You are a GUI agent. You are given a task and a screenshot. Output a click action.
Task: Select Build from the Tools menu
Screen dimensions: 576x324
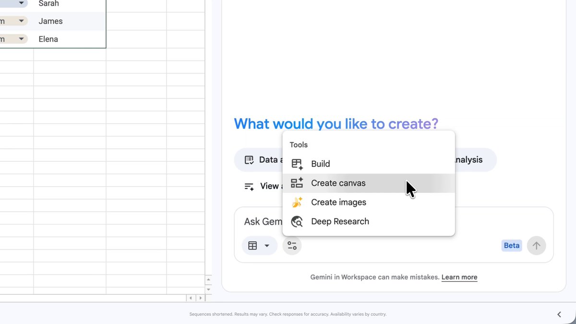[x=368, y=164]
